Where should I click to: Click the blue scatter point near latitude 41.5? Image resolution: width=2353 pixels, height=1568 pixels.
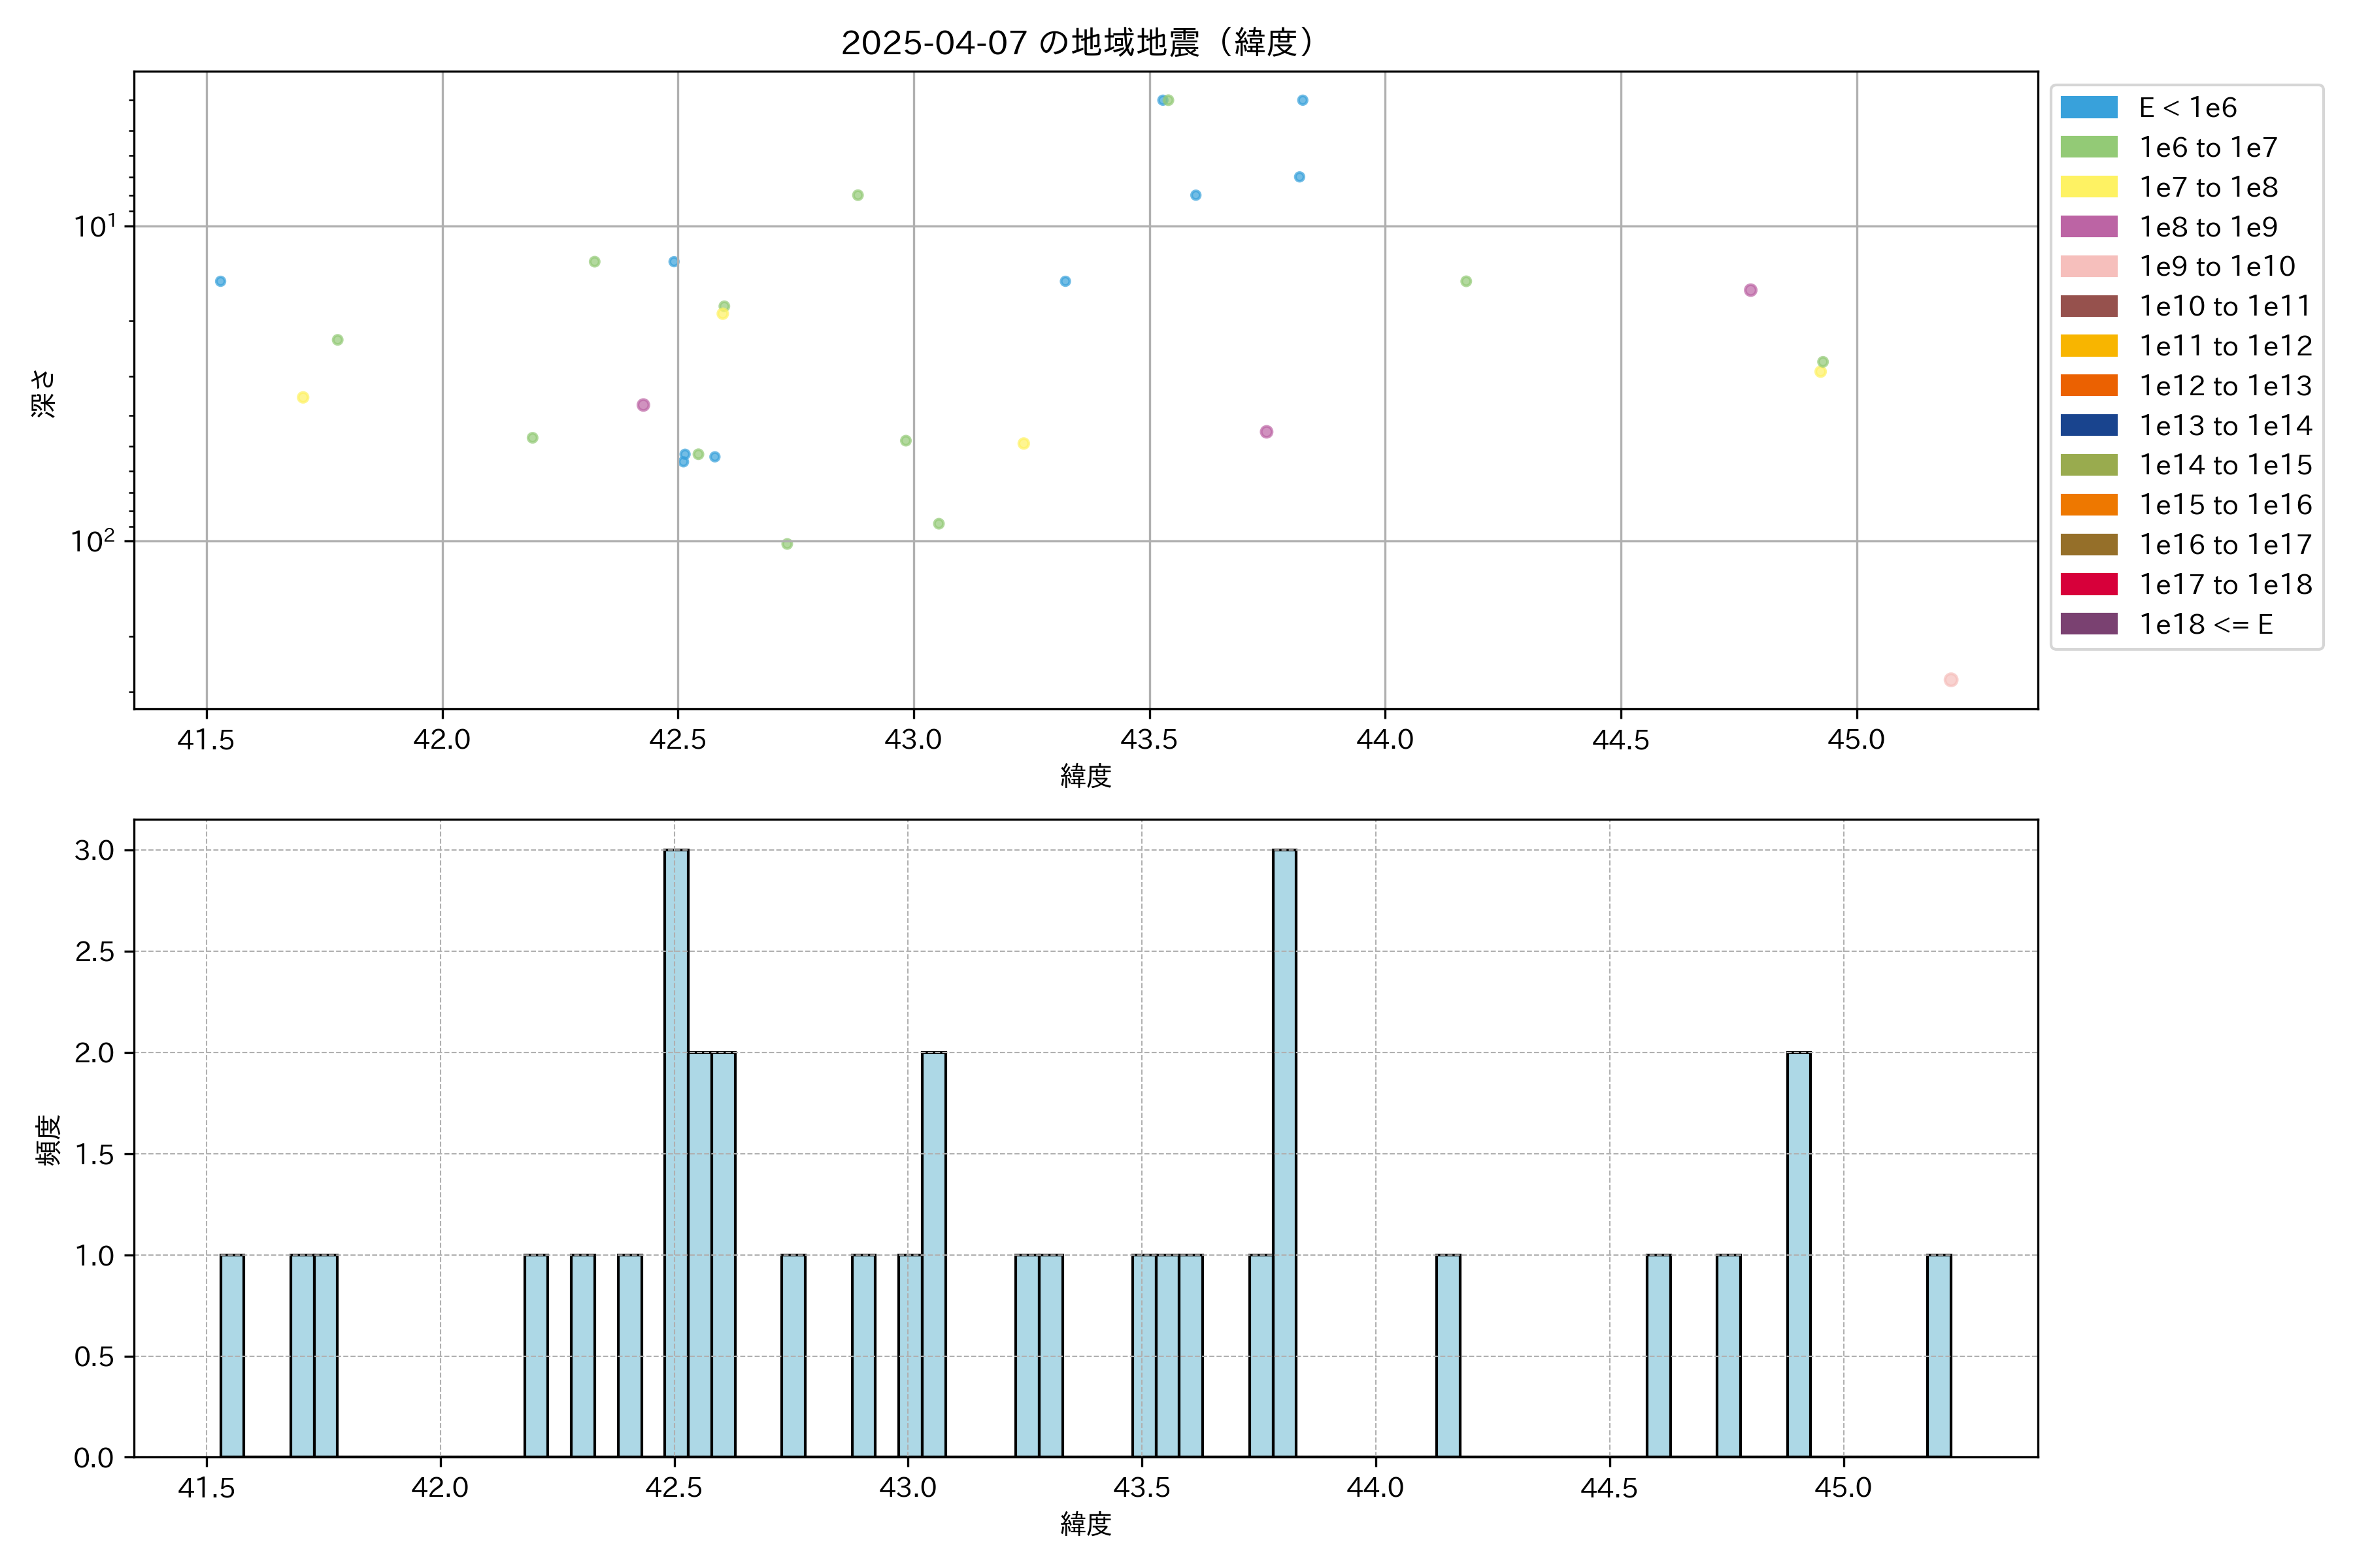tap(220, 281)
